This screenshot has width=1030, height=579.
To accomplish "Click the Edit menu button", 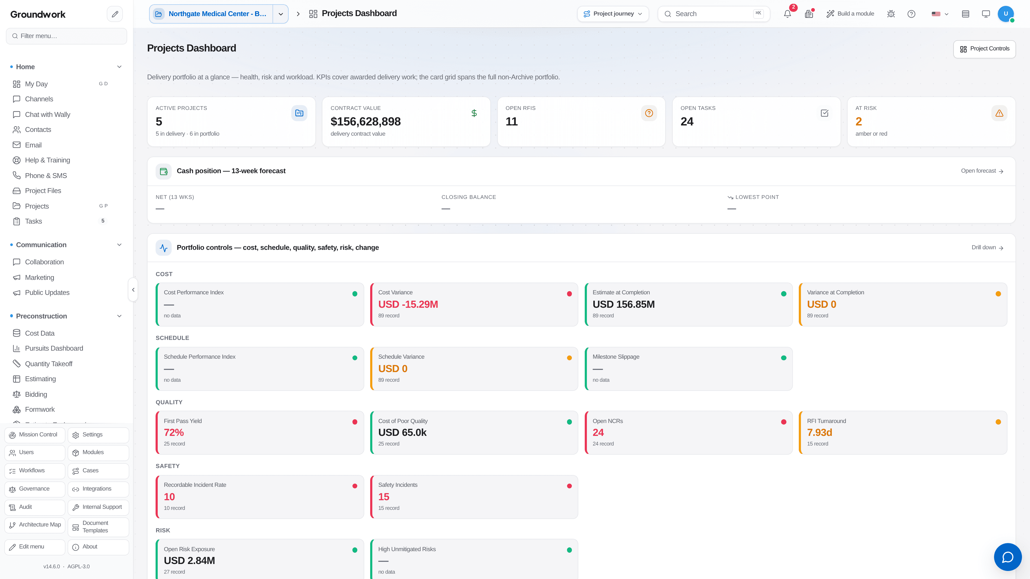I will click(35, 547).
